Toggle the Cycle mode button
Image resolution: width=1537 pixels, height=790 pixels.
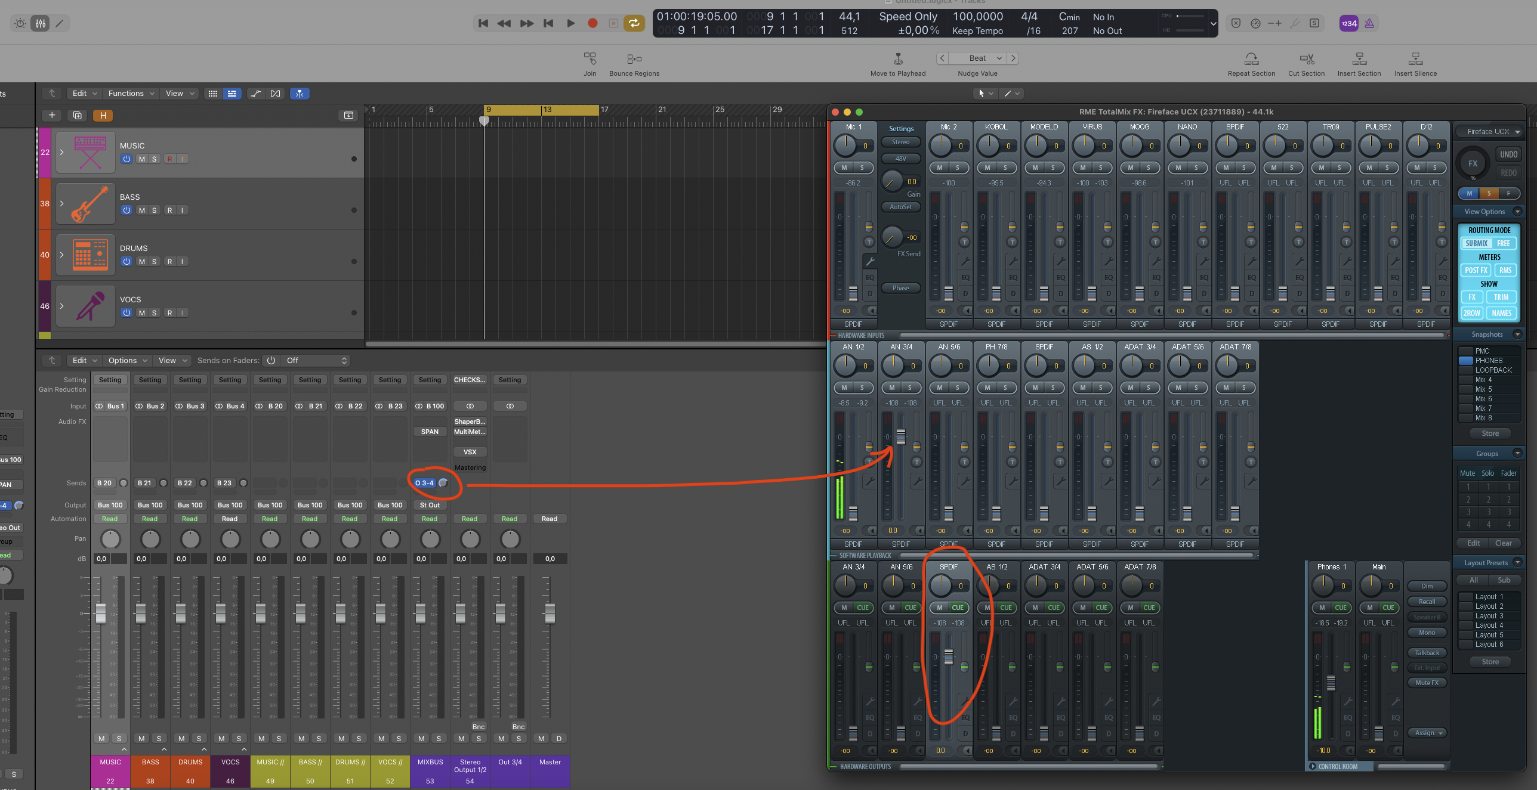point(634,23)
